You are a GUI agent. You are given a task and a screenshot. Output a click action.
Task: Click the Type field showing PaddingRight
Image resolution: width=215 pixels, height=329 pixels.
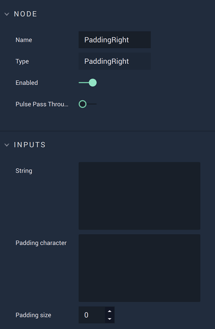[x=115, y=61]
